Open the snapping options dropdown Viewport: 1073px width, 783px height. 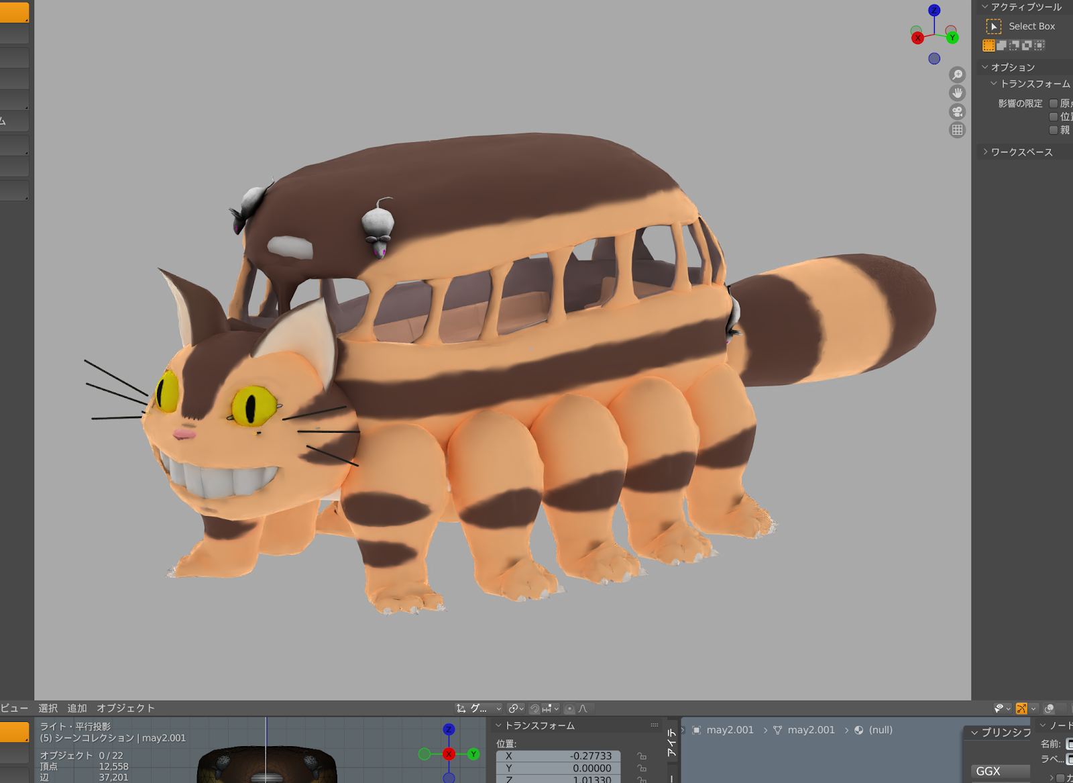[551, 709]
